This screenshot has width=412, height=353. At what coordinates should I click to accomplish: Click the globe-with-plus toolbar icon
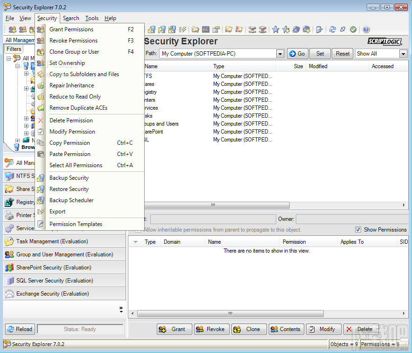click(307, 29)
